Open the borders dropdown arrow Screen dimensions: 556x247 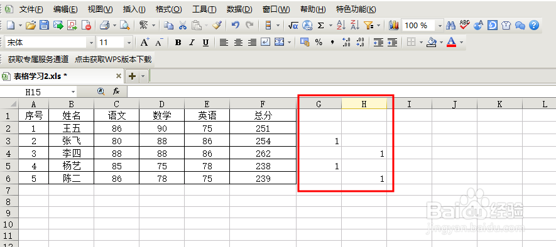point(422,43)
